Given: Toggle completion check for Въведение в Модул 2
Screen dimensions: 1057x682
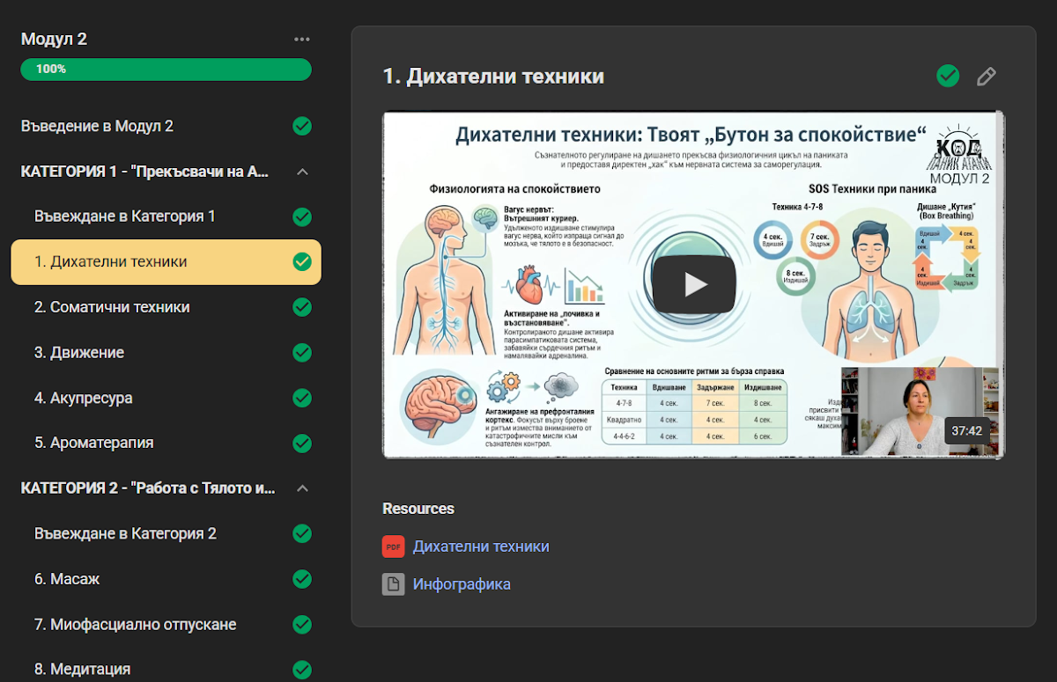Looking at the screenshot, I should click(x=302, y=126).
